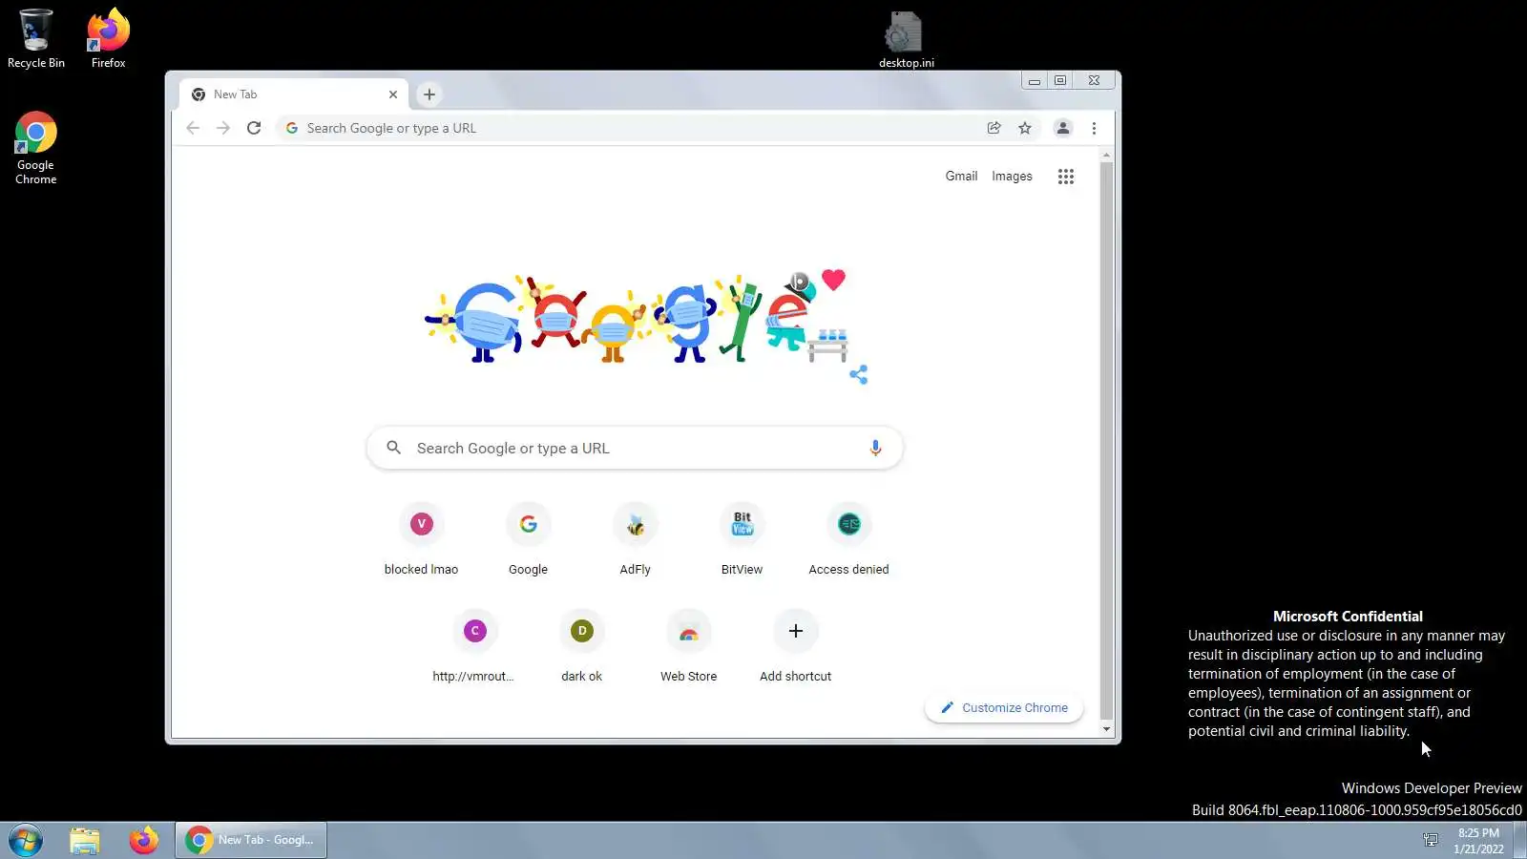Click the network tray icon
The image size is (1527, 859).
coord(1431,840)
